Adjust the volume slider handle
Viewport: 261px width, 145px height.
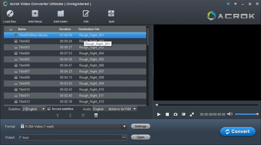(x=257, y=114)
